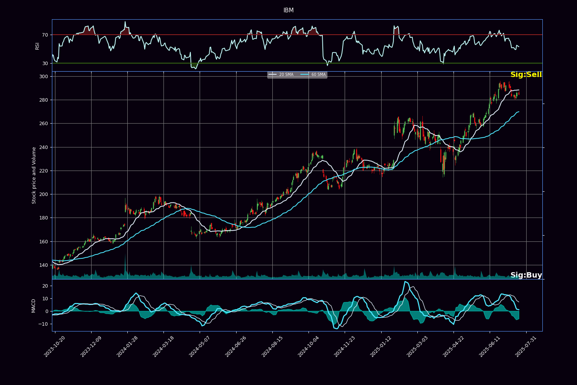Viewport: 577px width, 385px height.
Task: Click the 0 tick on MACD axis
Action: pyautogui.click(x=47, y=311)
